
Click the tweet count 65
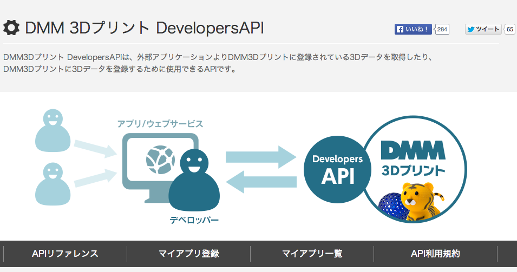[510, 29]
